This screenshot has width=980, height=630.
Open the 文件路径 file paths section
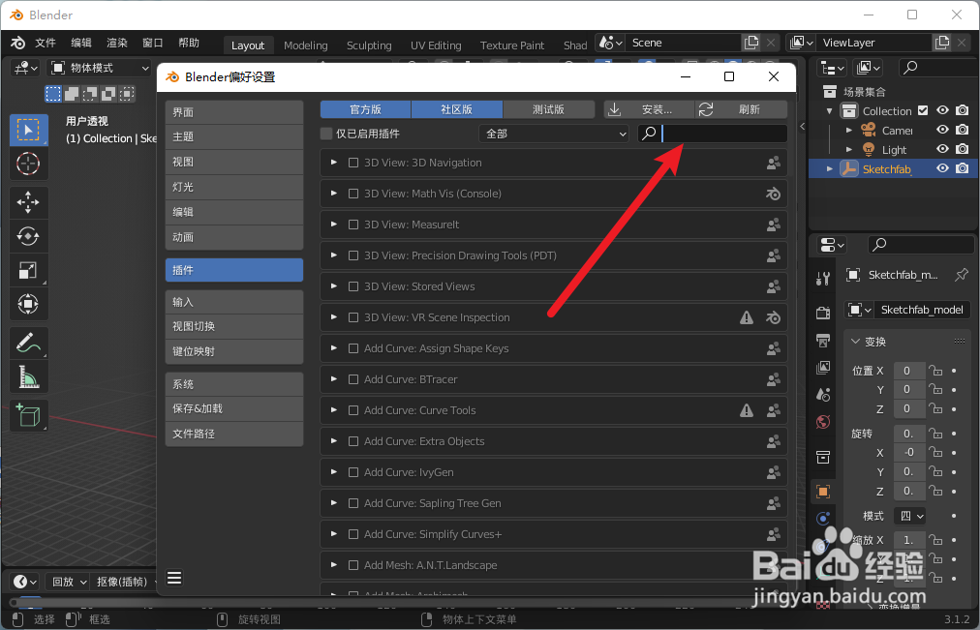(x=233, y=434)
